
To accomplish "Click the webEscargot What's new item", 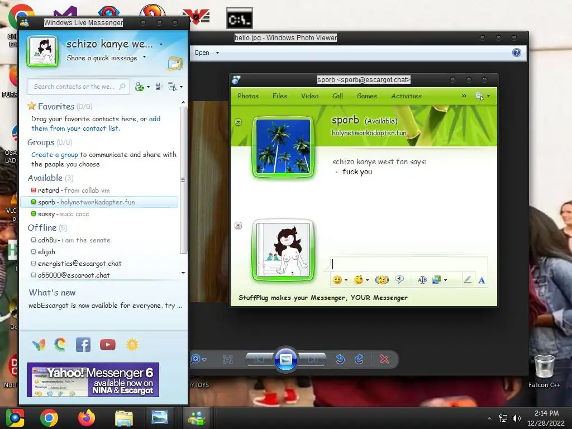I will 105,306.
